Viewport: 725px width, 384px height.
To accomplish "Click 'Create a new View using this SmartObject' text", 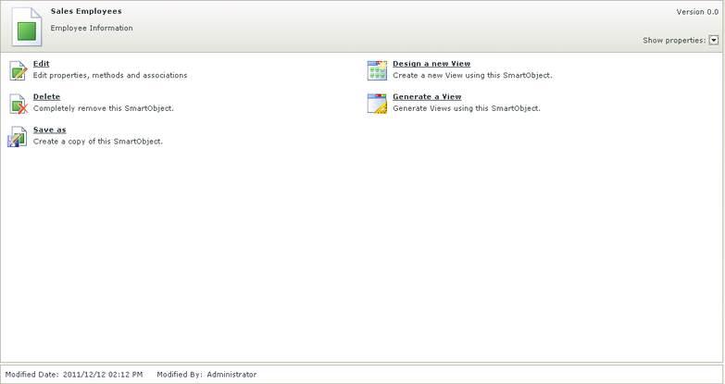I will coord(472,75).
